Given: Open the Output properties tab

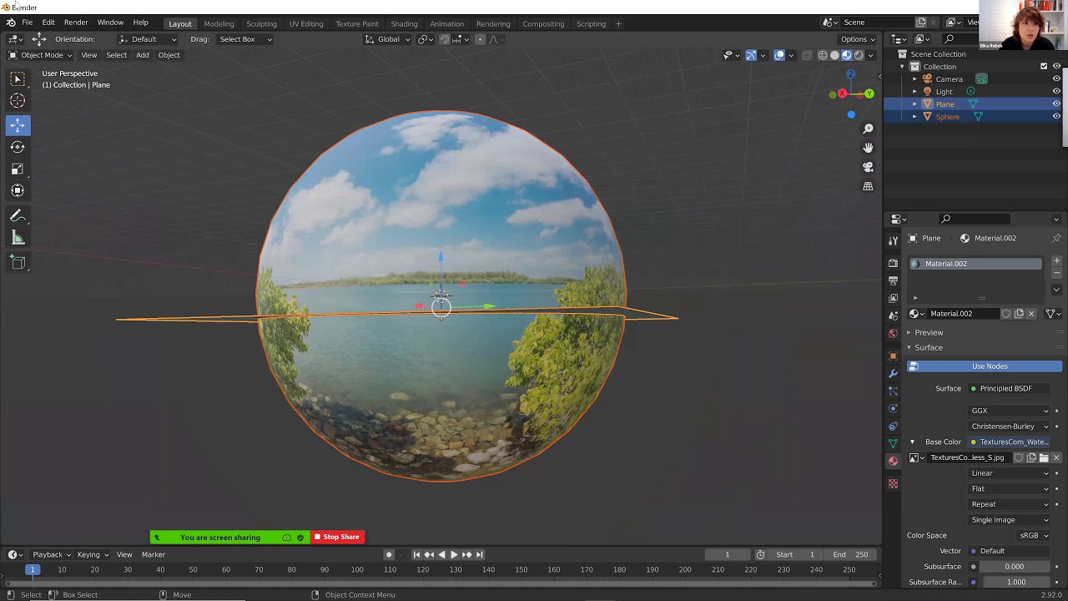Looking at the screenshot, I should pyautogui.click(x=893, y=280).
